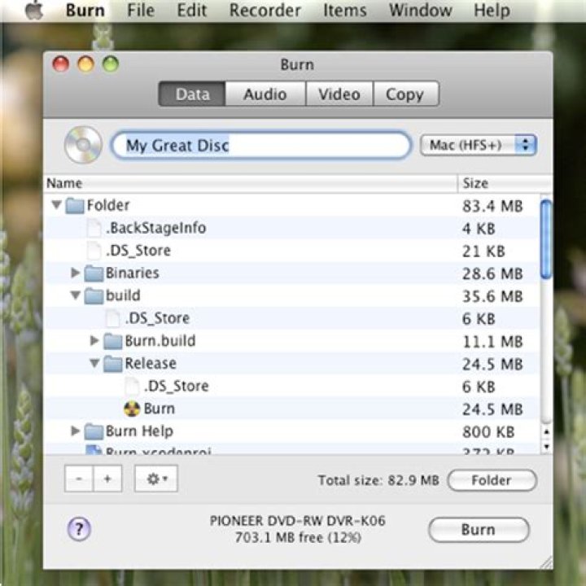Sort by the Name column header
Viewport: 586px width, 586px height.
[x=251, y=183]
